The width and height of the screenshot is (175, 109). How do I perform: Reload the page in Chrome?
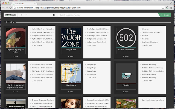(10, 8)
